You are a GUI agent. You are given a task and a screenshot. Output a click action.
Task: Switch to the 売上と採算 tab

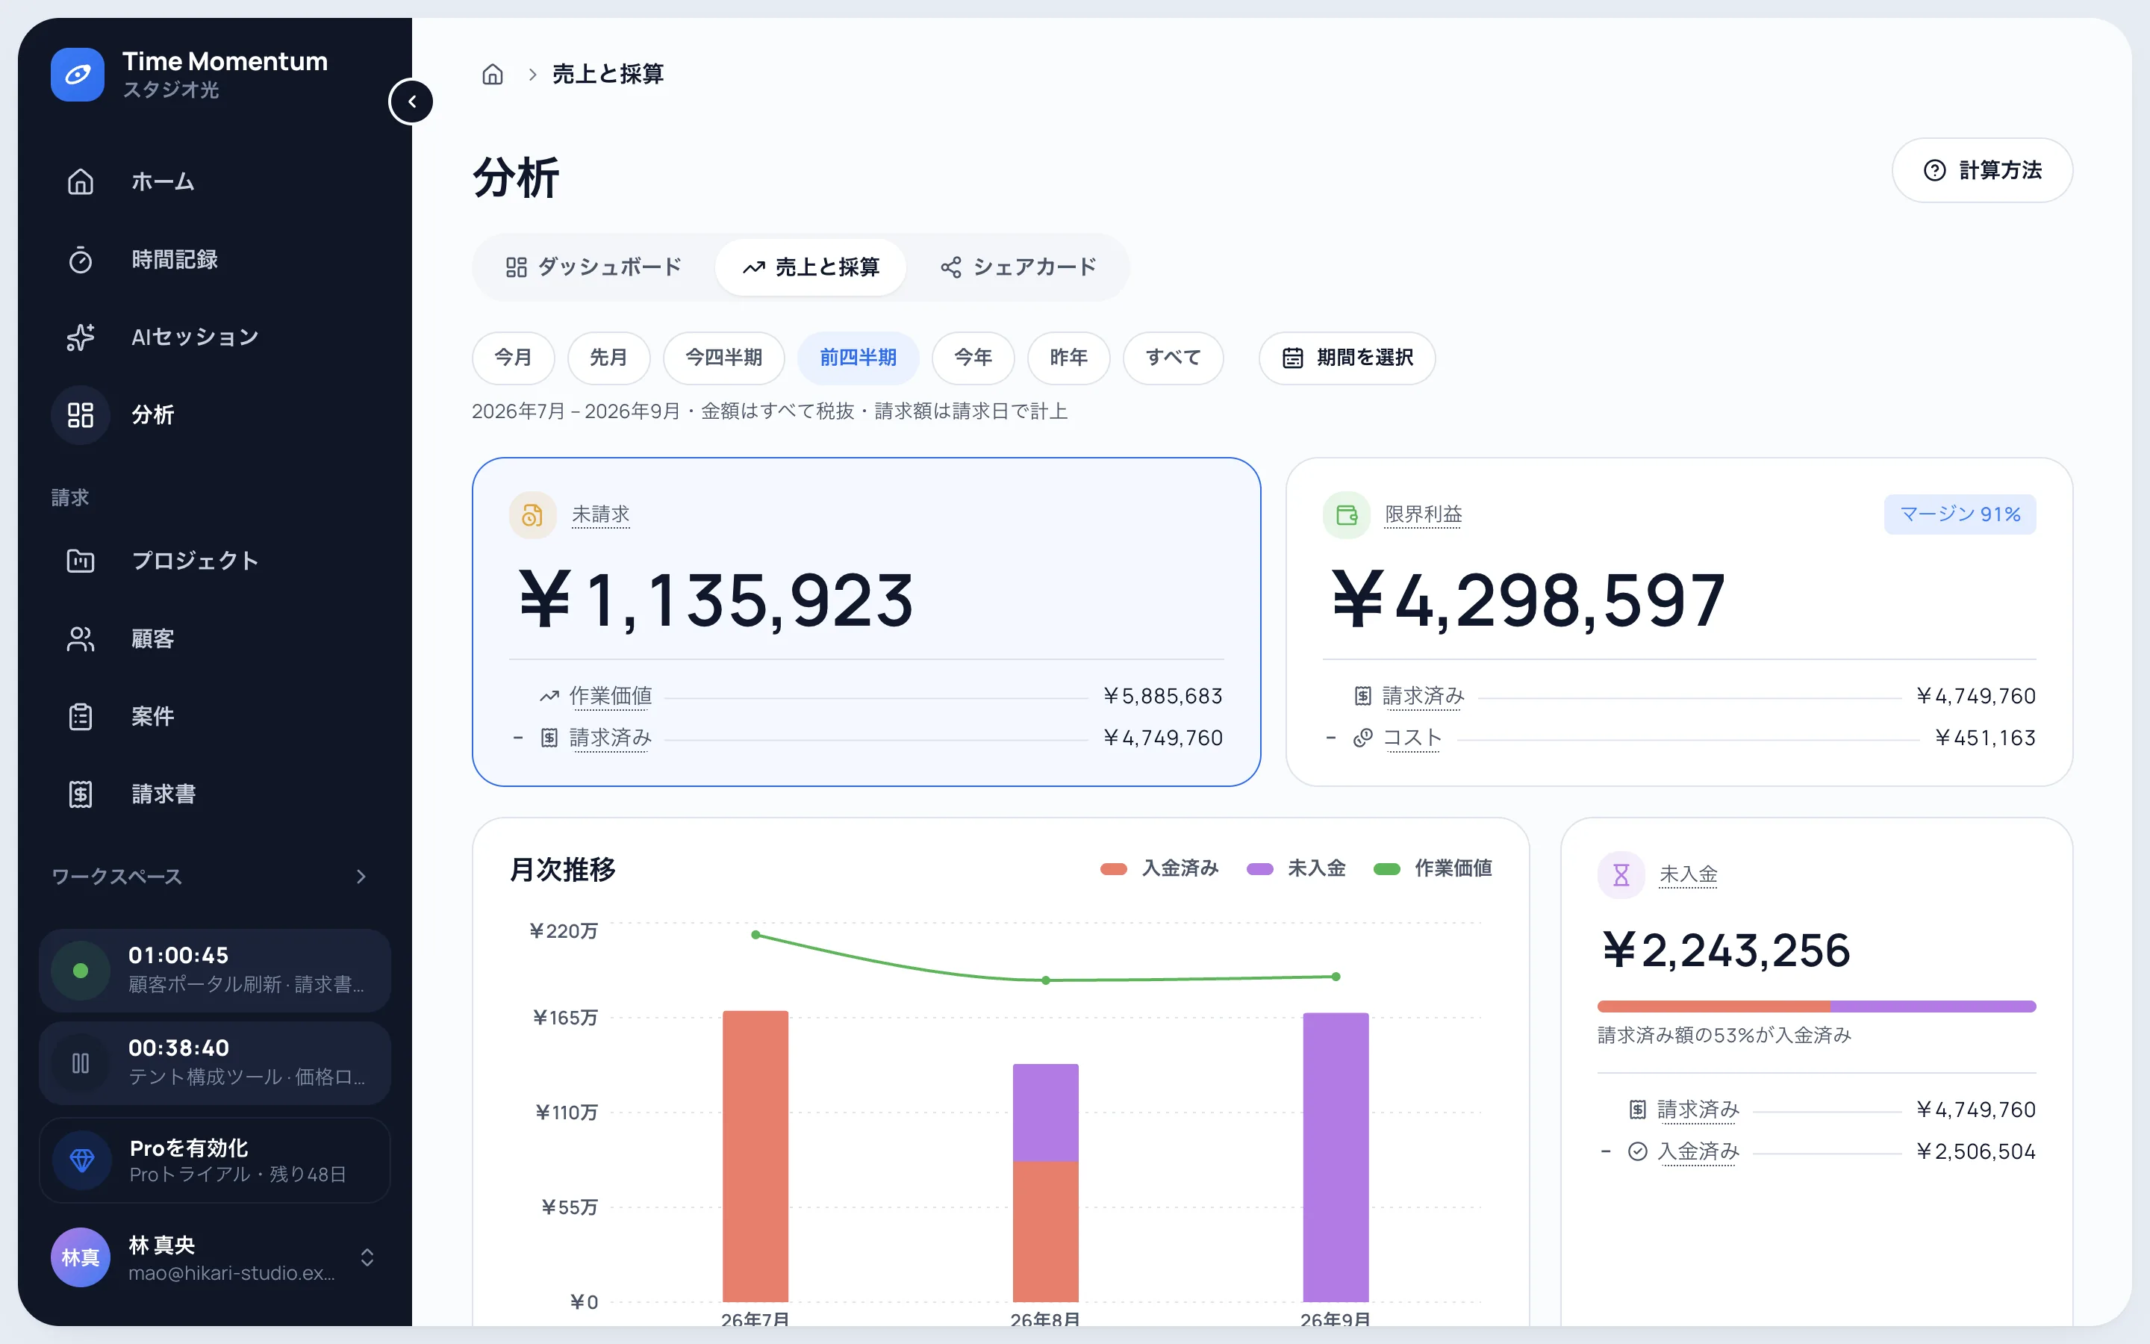[x=810, y=267]
